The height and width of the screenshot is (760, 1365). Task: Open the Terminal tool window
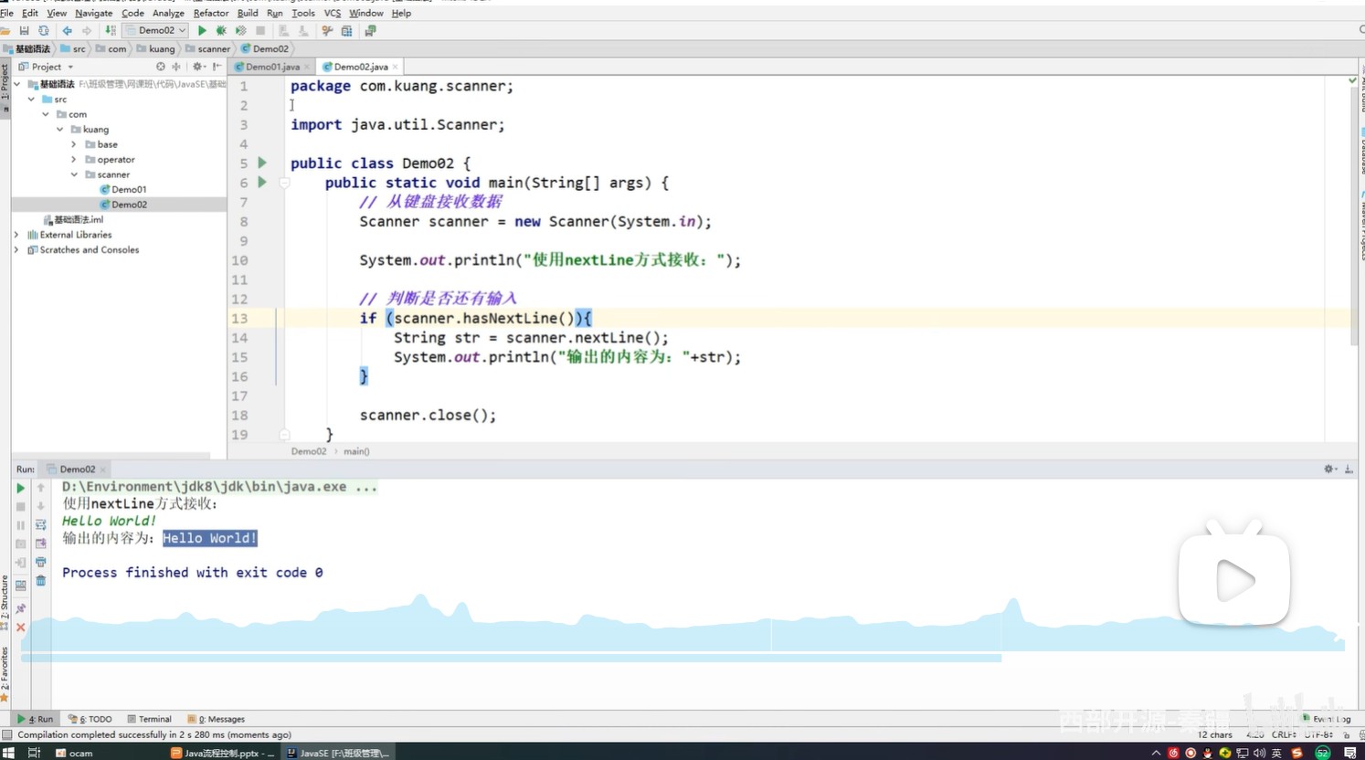tap(149, 719)
